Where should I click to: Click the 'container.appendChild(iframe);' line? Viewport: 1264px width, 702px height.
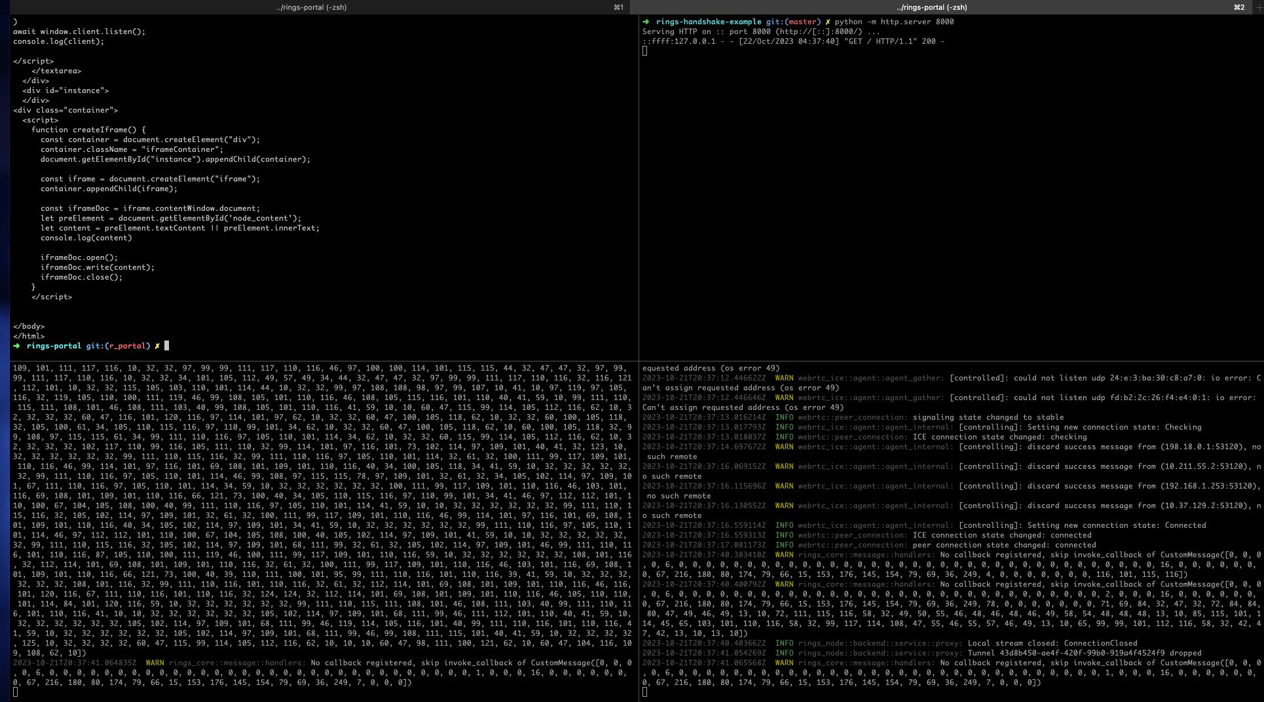[109, 189]
